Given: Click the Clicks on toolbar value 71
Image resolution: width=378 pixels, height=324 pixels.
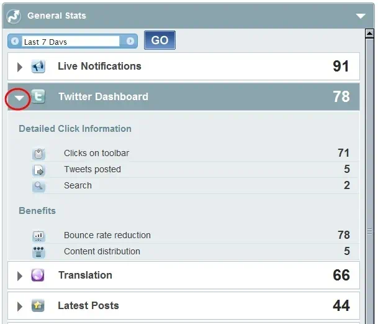Looking at the screenshot, I should click(343, 153).
